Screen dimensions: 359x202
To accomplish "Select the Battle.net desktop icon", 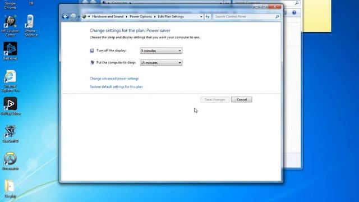I will click(x=10, y=51).
